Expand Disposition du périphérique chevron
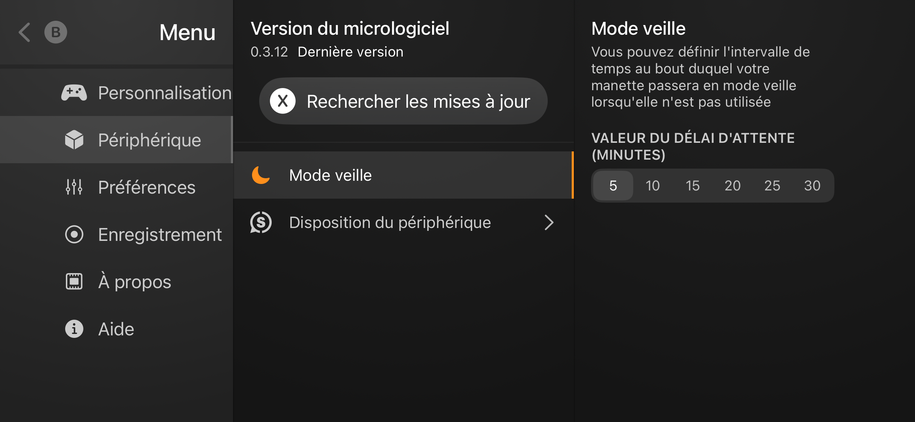 point(549,222)
